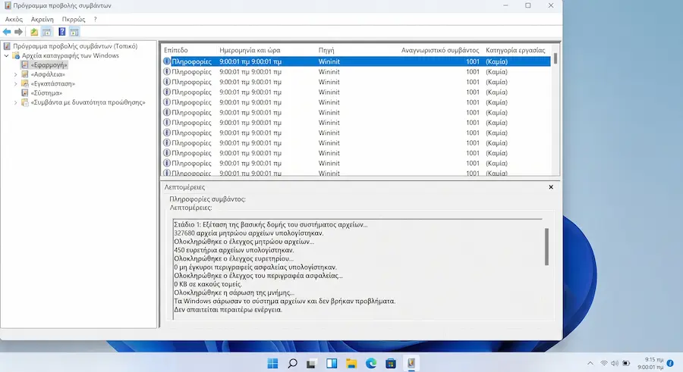Click the line starting with Στάδιο 1: Εξέταση
Viewport: 683px width, 372px height.
point(270,225)
